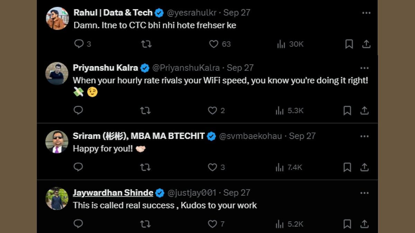Click Priyanshu Kalra's profile avatar

click(x=57, y=74)
